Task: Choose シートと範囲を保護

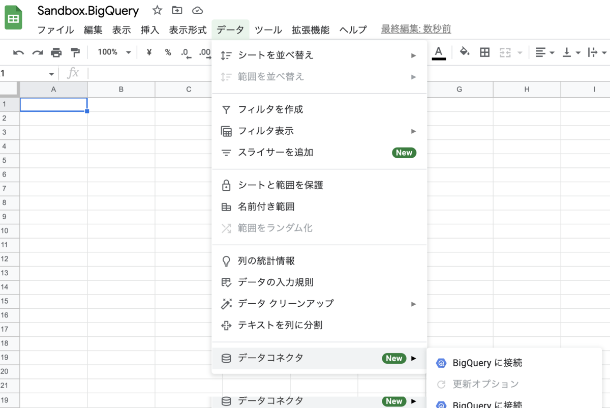Action: click(x=319, y=185)
